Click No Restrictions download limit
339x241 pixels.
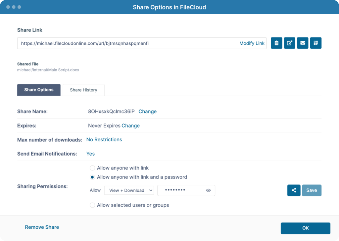[x=104, y=140]
